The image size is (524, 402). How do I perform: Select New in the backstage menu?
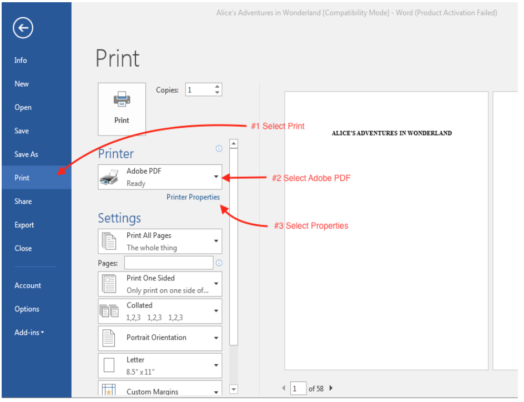click(22, 84)
